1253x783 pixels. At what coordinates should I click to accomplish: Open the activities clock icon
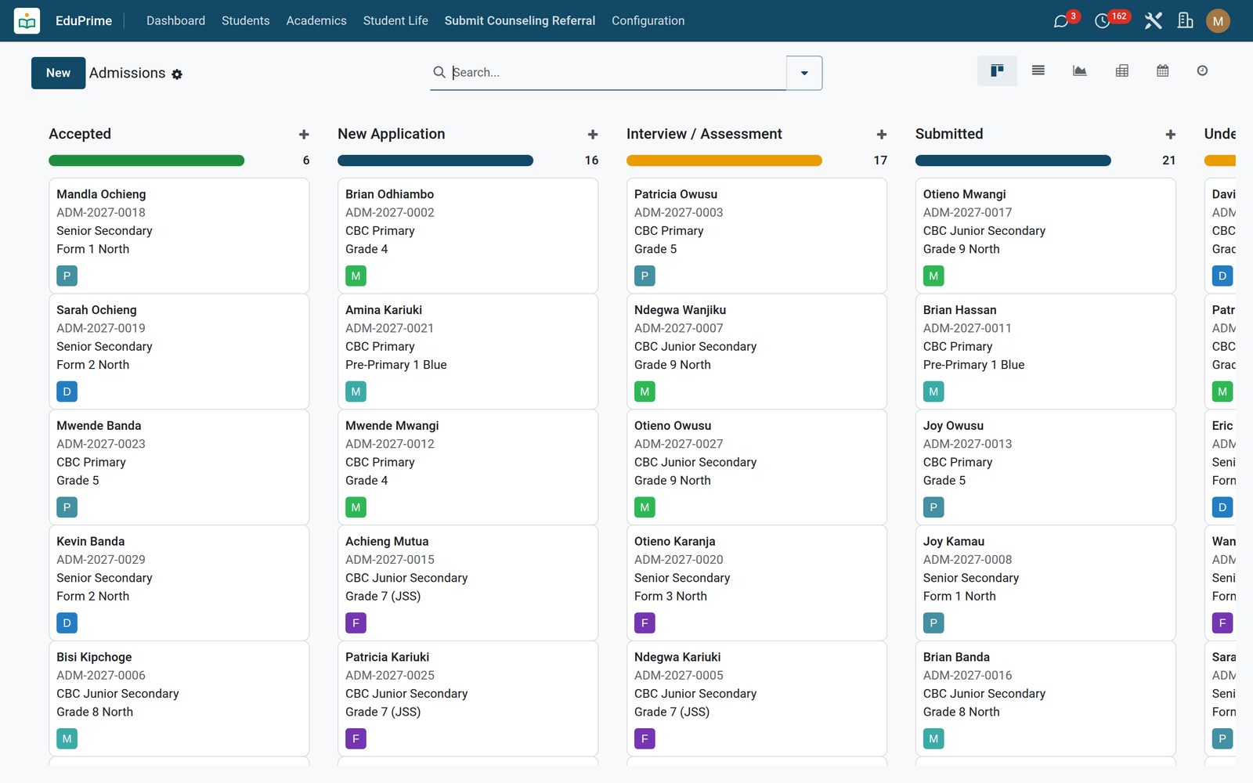point(1102,21)
